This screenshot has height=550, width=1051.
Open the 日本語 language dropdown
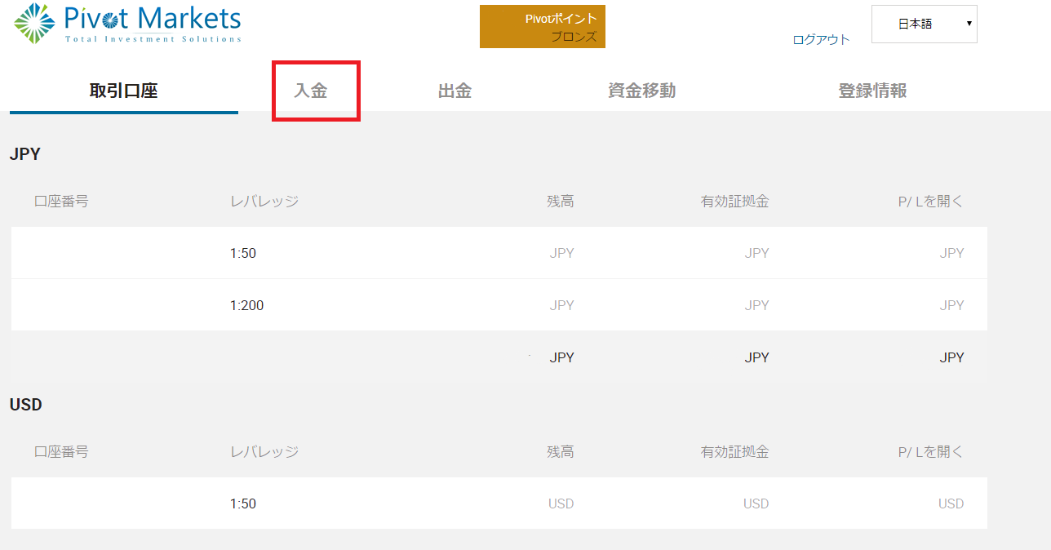coord(925,24)
